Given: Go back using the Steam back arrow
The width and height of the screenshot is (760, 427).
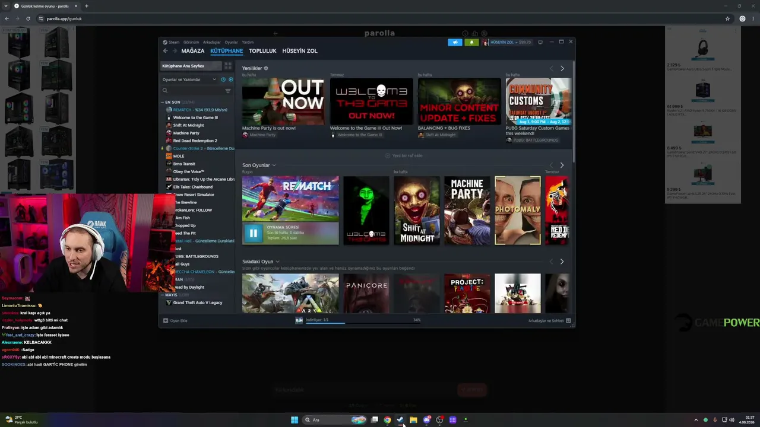Looking at the screenshot, I should [165, 51].
